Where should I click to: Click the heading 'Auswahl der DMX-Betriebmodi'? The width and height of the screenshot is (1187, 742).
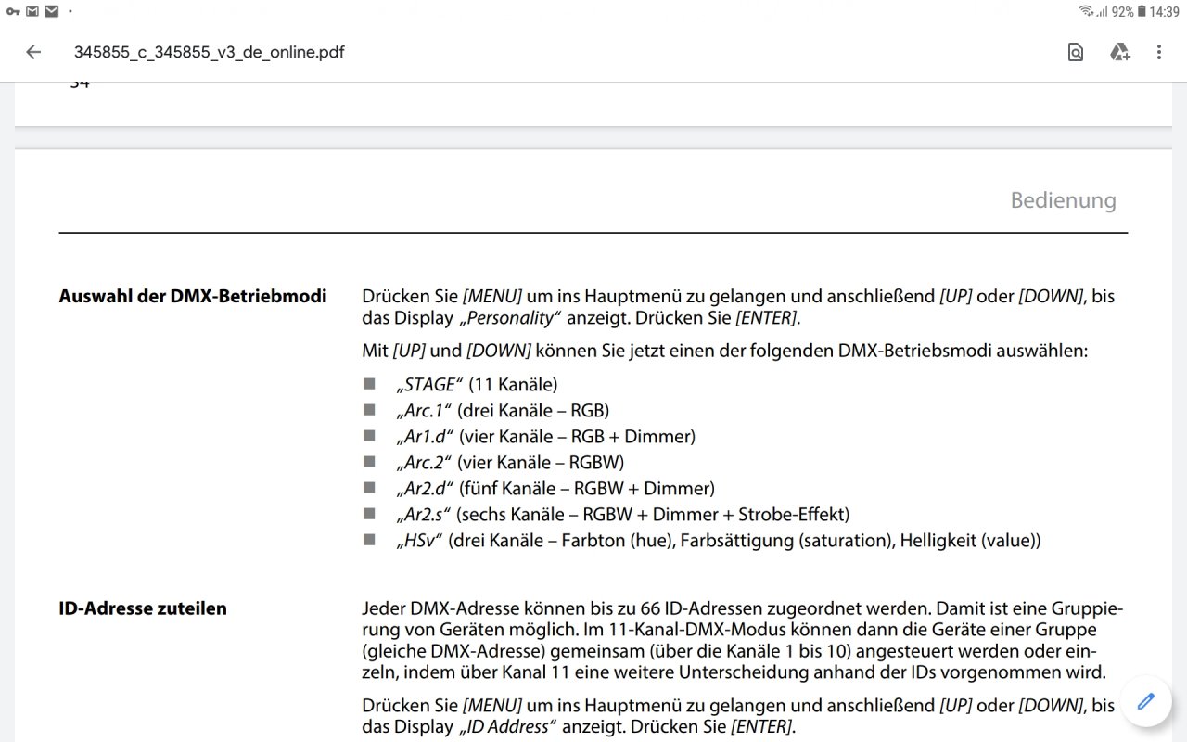tap(193, 297)
